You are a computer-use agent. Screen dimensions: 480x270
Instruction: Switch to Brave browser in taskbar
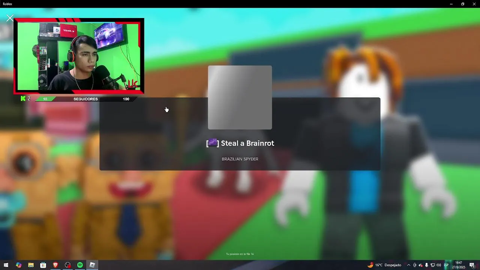point(55,265)
